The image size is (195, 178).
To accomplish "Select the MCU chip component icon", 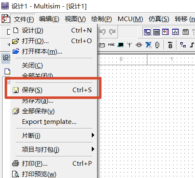I will (170, 45).
